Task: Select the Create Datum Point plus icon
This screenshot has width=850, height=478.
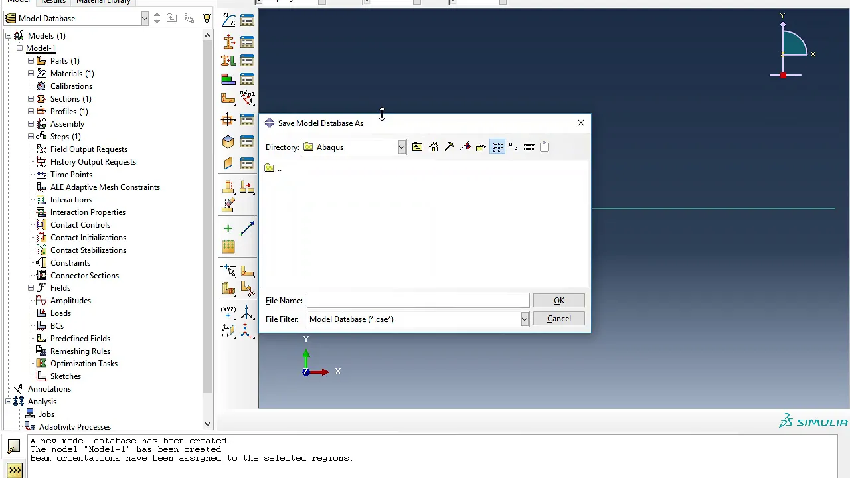Action: pyautogui.click(x=228, y=228)
